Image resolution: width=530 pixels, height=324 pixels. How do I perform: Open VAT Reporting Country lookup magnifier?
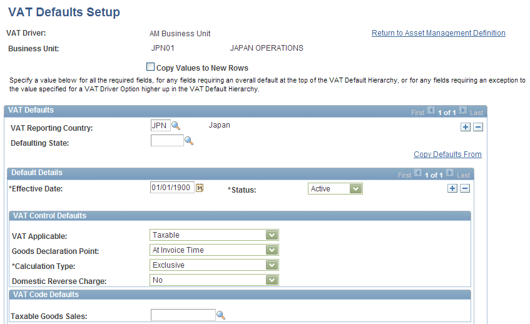(176, 126)
